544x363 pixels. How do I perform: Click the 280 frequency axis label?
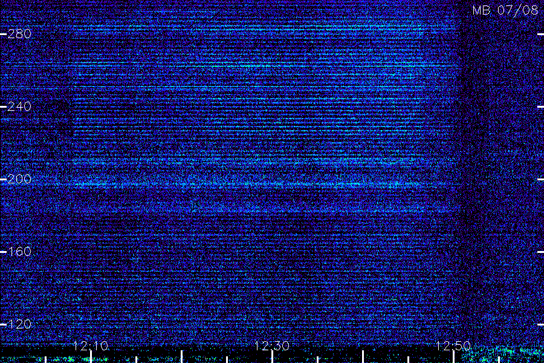tap(19, 34)
